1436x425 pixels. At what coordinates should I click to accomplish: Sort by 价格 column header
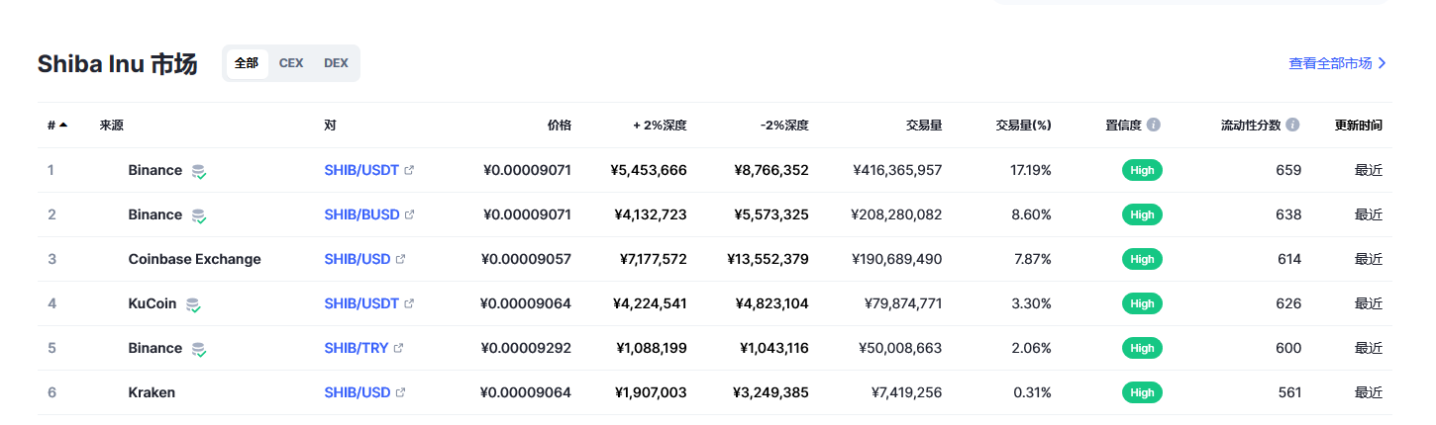point(560,126)
